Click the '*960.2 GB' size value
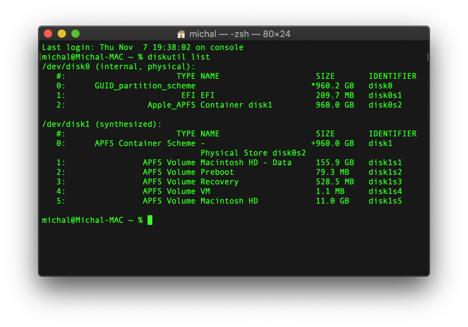The width and height of the screenshot is (468, 327). [x=332, y=86]
